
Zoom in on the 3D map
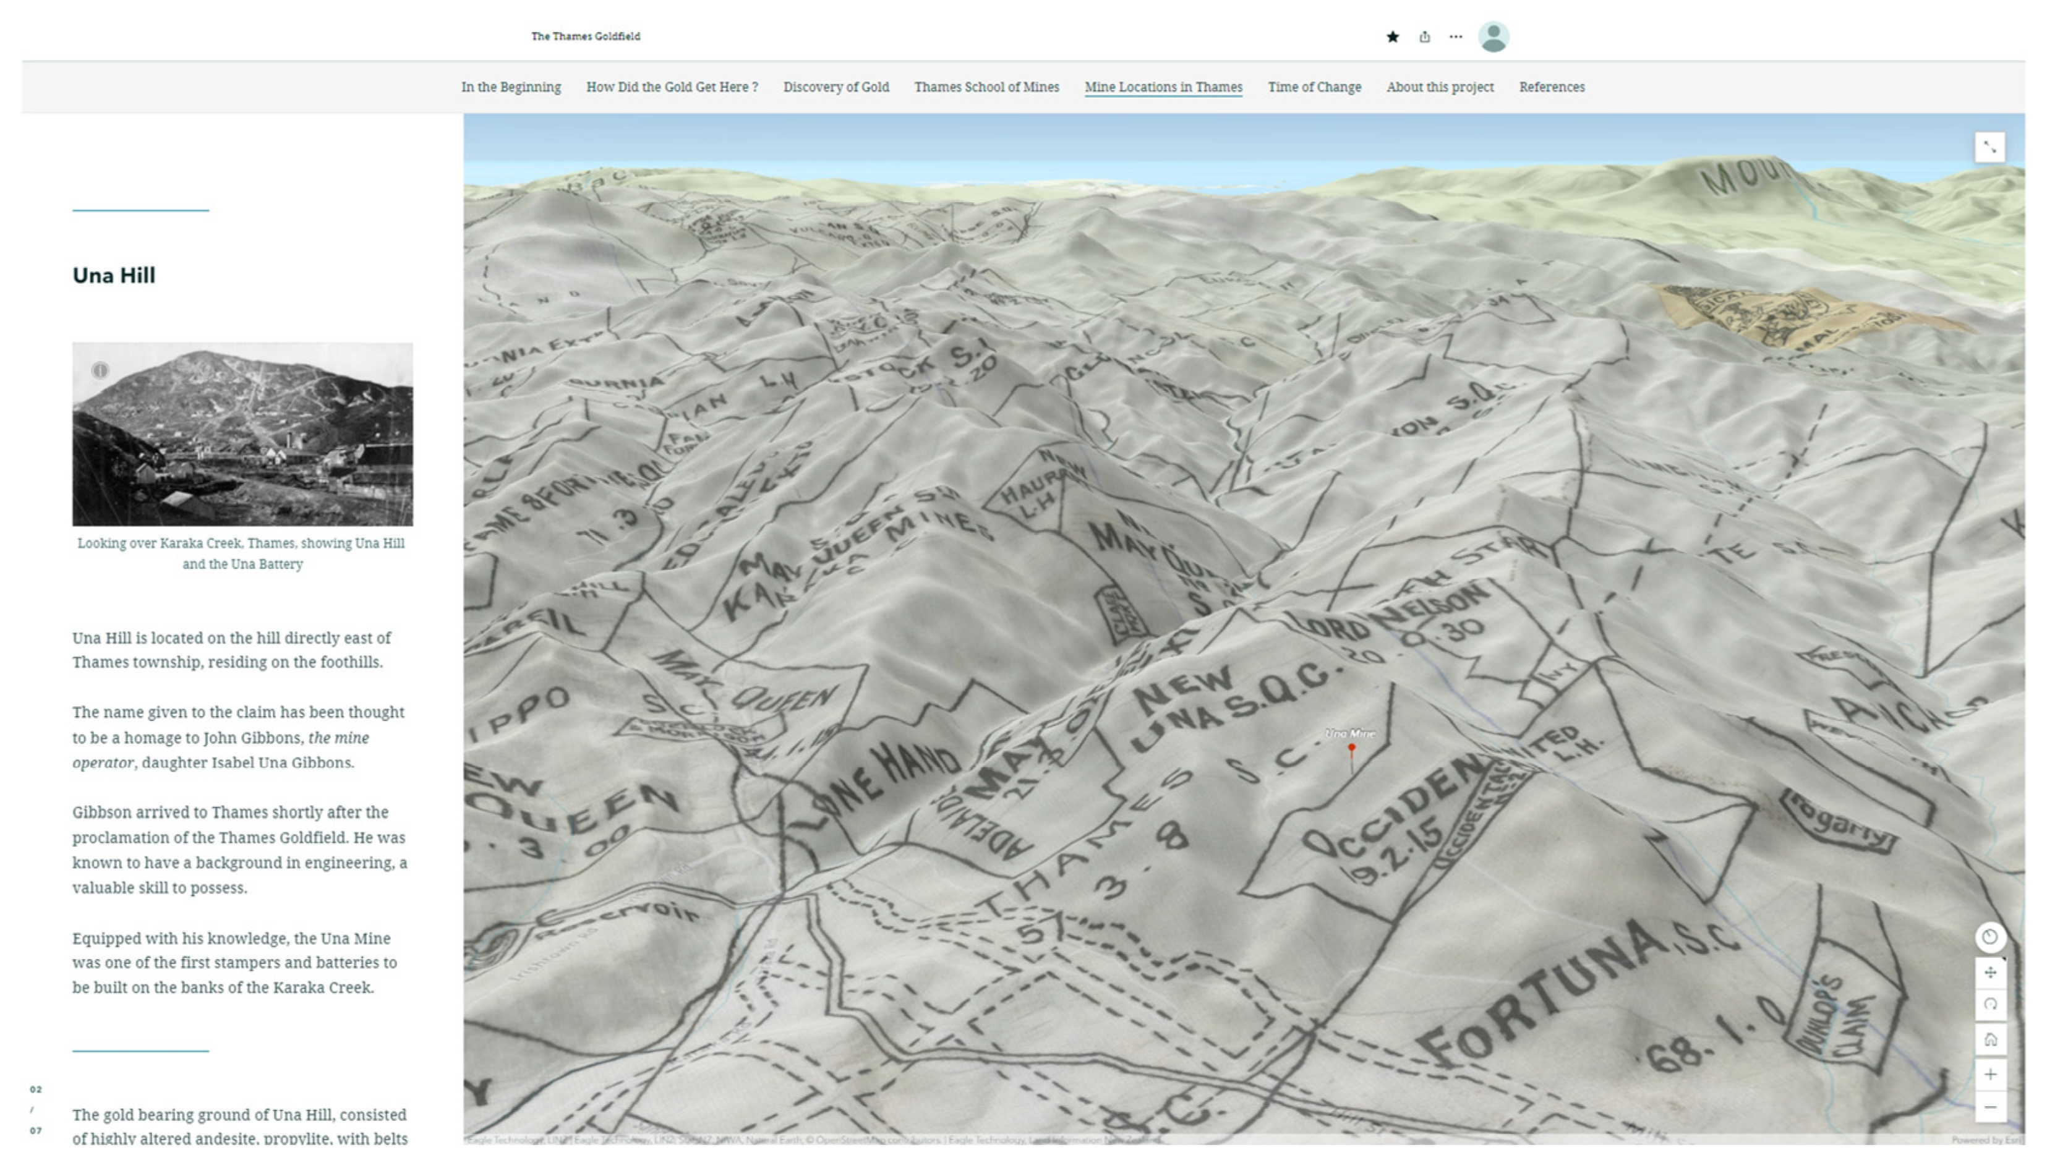[x=1989, y=1074]
